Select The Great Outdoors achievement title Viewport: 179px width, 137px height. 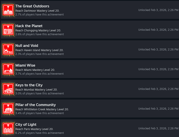(x=32, y=6)
